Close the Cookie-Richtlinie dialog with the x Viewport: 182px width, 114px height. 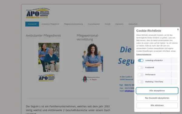178,29
